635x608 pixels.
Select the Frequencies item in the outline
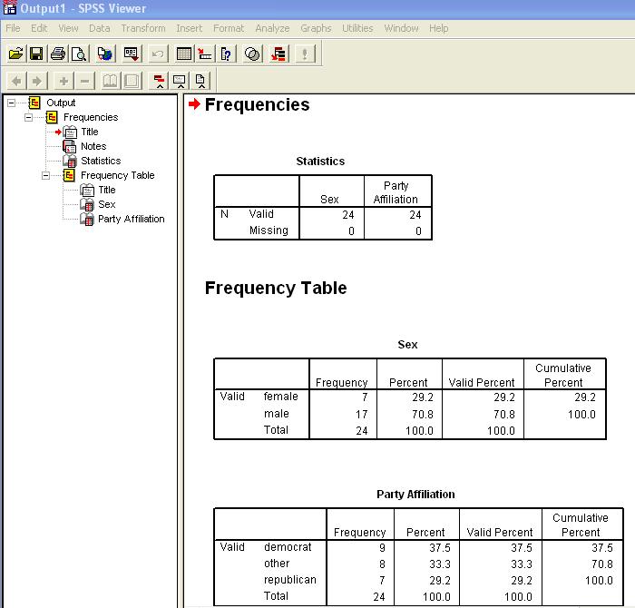point(91,117)
